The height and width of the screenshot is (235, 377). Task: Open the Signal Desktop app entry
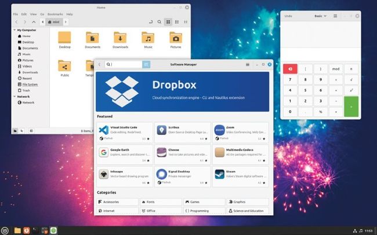(183, 177)
